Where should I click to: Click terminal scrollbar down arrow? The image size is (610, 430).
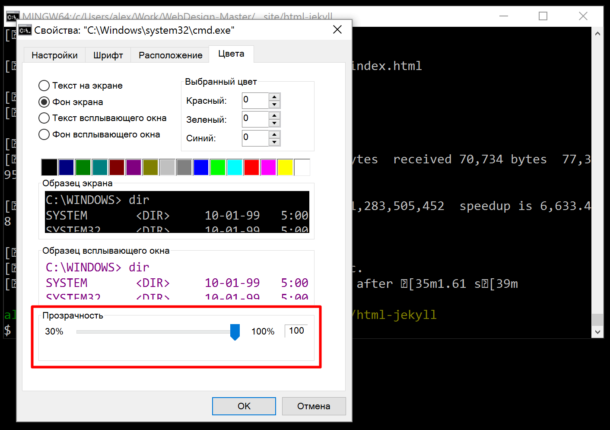click(597, 332)
